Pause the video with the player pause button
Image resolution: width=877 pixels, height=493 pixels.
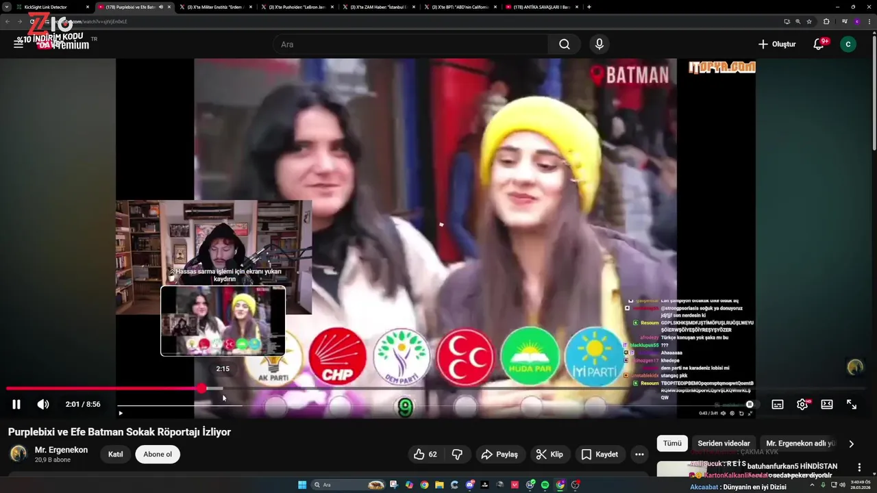(16, 404)
